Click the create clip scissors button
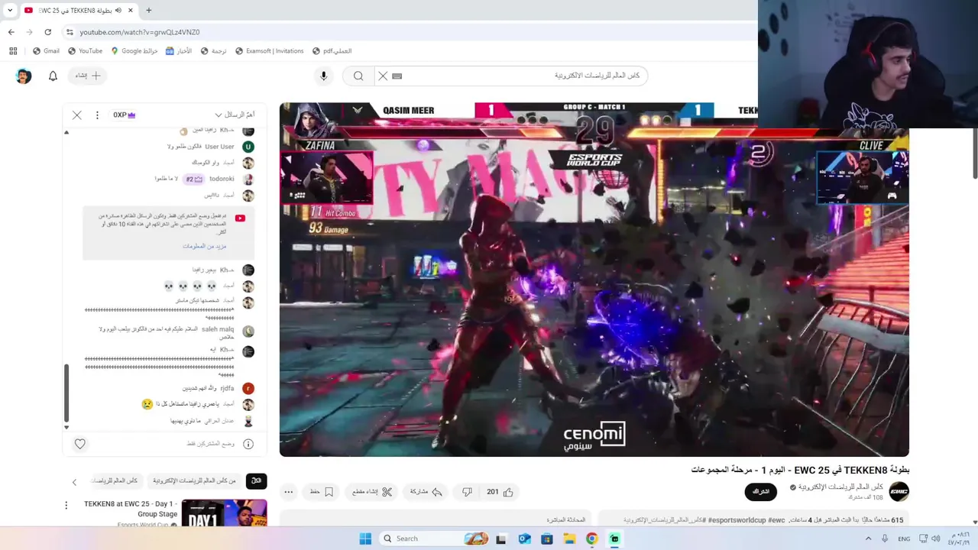 (x=372, y=492)
